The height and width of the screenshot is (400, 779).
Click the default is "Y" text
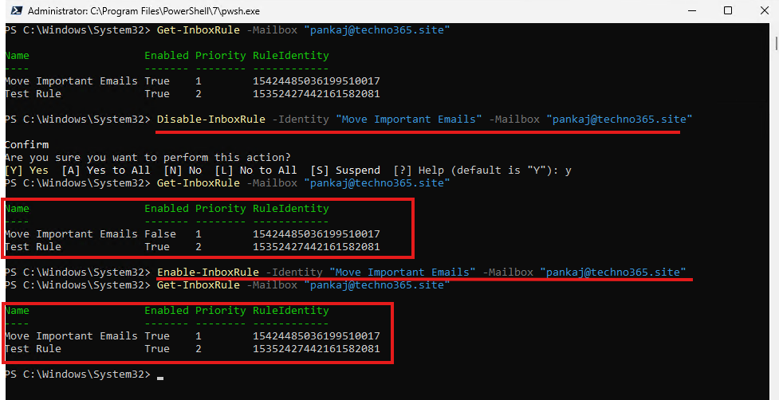(x=502, y=171)
